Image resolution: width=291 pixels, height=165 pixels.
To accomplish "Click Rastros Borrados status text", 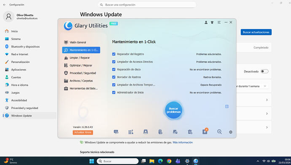I will point(212,77).
